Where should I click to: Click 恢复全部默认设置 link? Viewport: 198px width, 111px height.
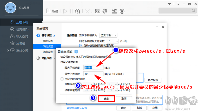click(77, 108)
